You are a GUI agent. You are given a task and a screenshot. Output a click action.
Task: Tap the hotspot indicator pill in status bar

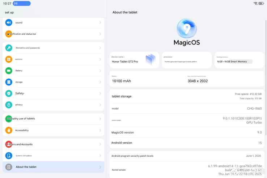[22, 4]
